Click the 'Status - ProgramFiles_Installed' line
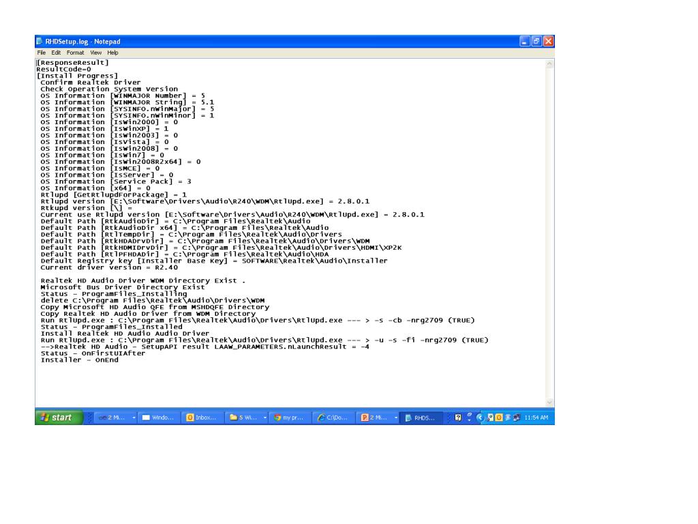Image resolution: width=698 pixels, height=524 pixels. 111,327
